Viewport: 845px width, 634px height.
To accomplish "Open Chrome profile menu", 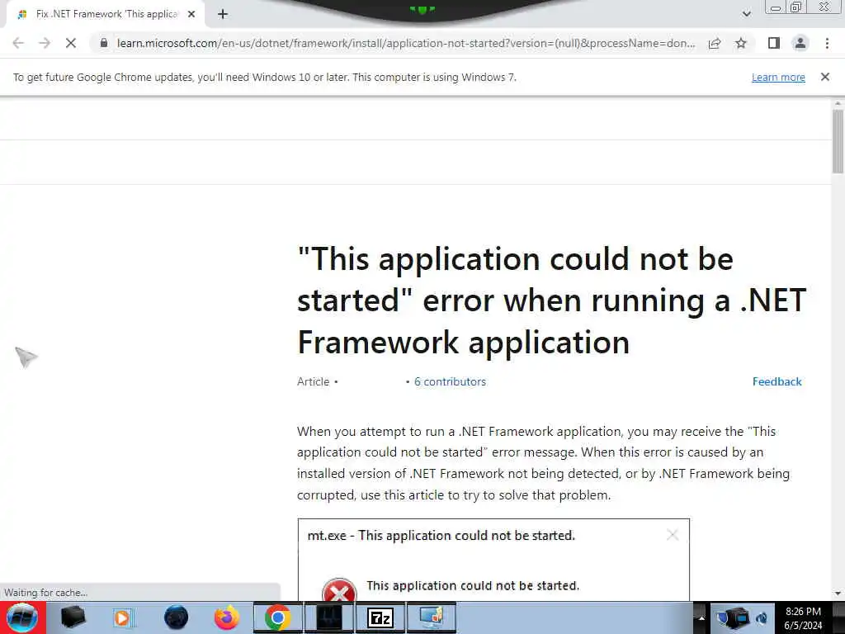I will click(x=800, y=43).
